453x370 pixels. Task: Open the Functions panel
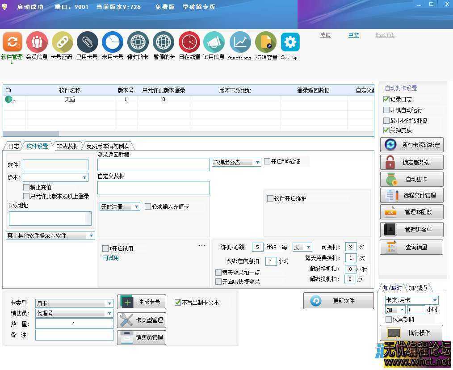coord(239,42)
